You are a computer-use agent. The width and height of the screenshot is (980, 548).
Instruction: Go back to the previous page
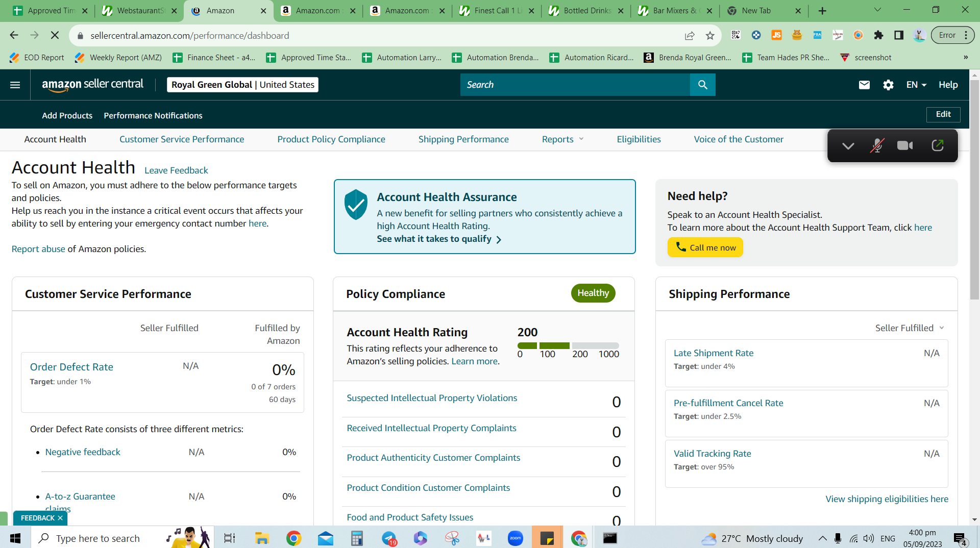coord(14,35)
